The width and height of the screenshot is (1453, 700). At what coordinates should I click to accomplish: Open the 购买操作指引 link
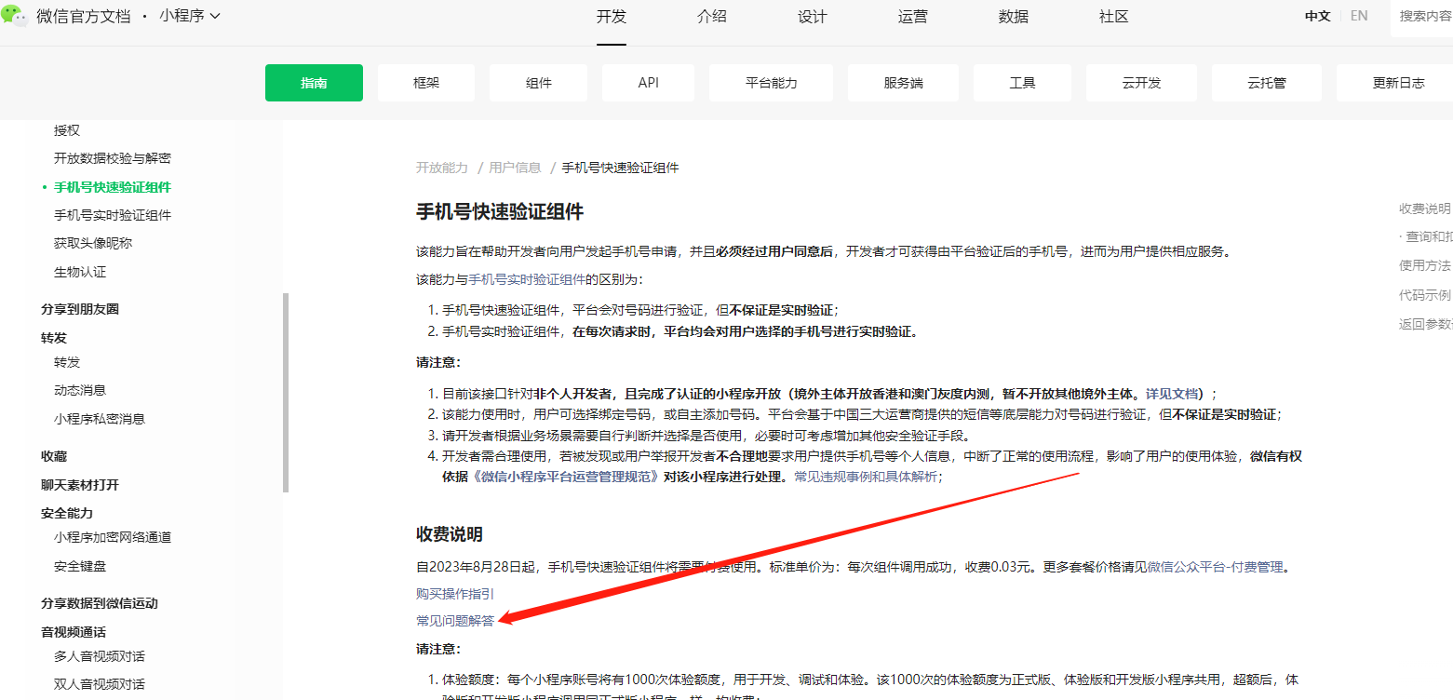pos(455,594)
